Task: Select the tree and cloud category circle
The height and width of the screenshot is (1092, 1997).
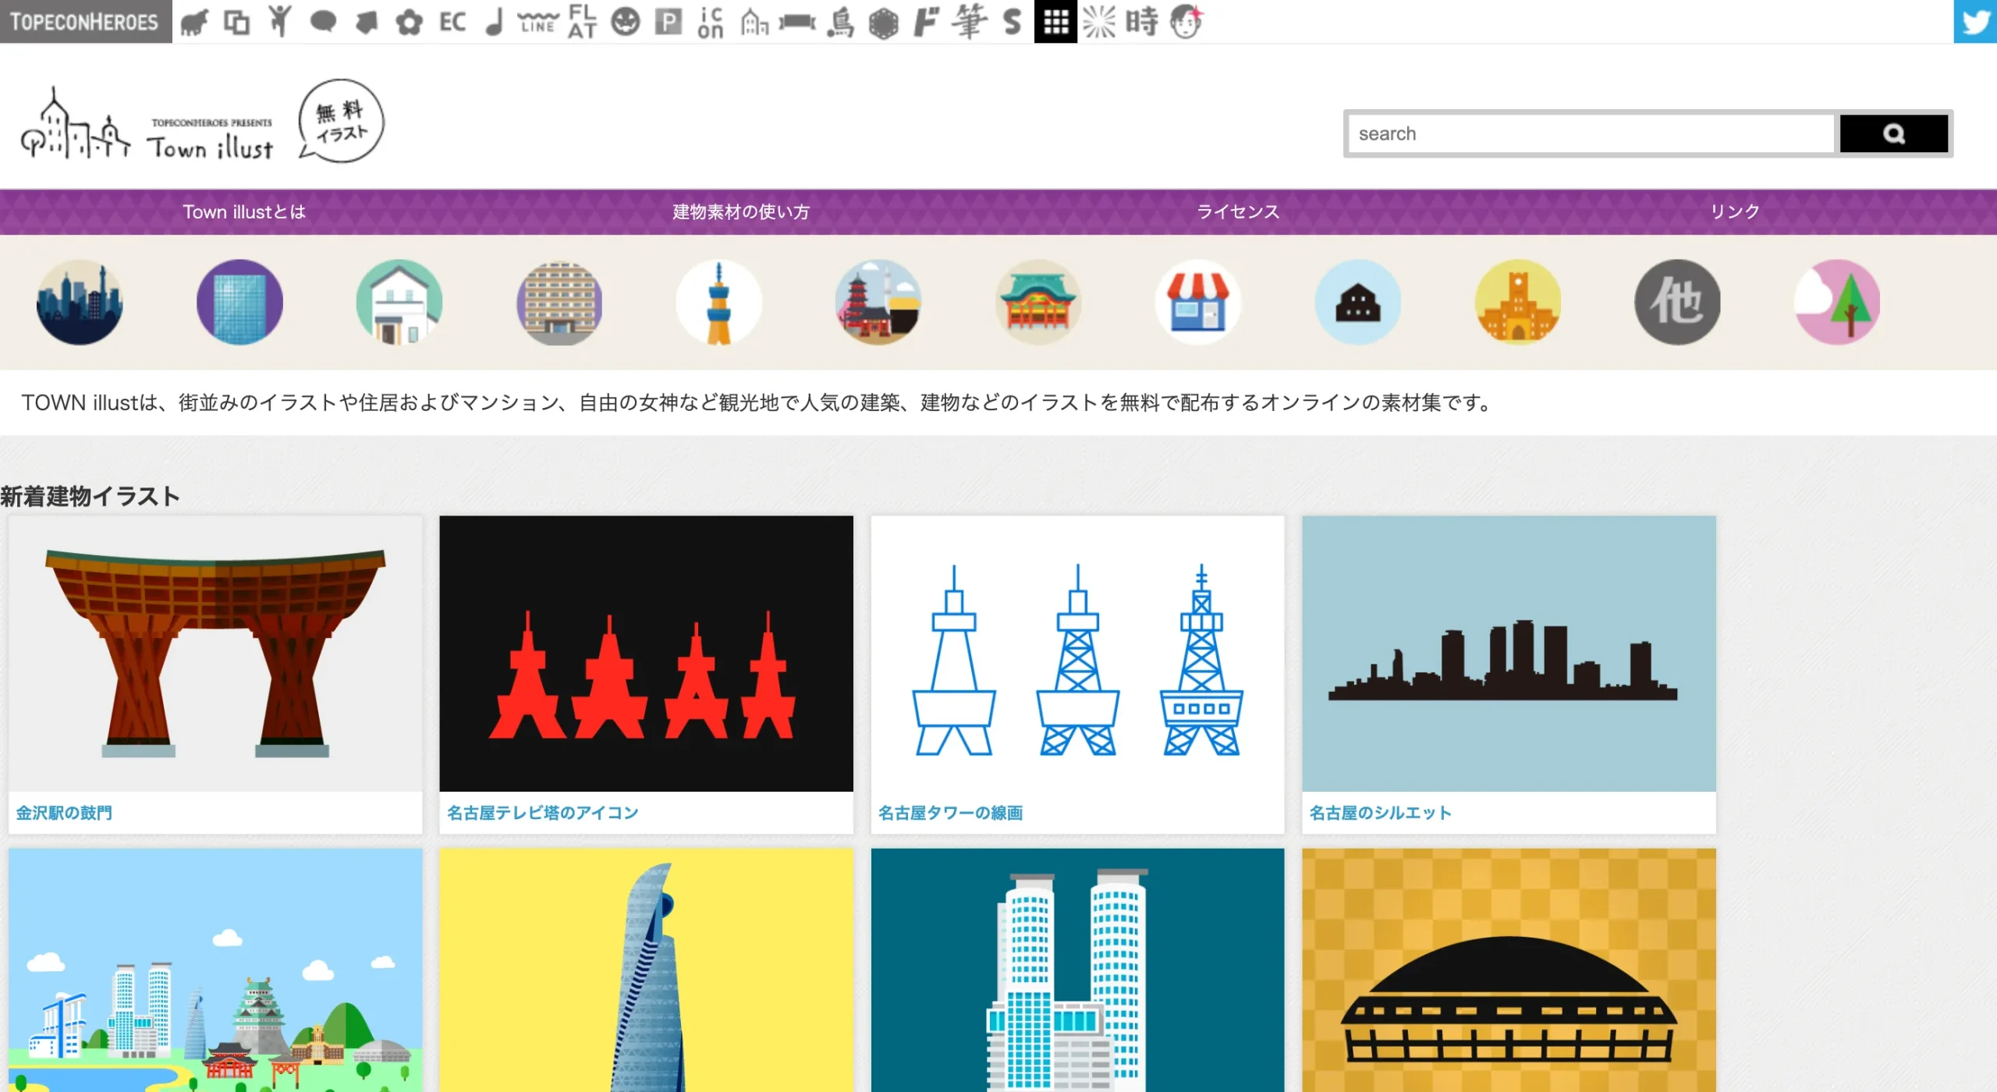Action: click(x=1837, y=302)
